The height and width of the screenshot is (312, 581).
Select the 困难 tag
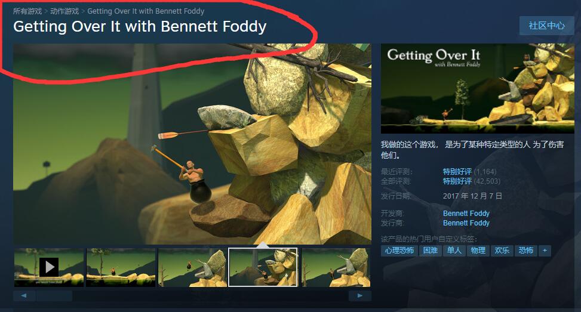pos(430,251)
